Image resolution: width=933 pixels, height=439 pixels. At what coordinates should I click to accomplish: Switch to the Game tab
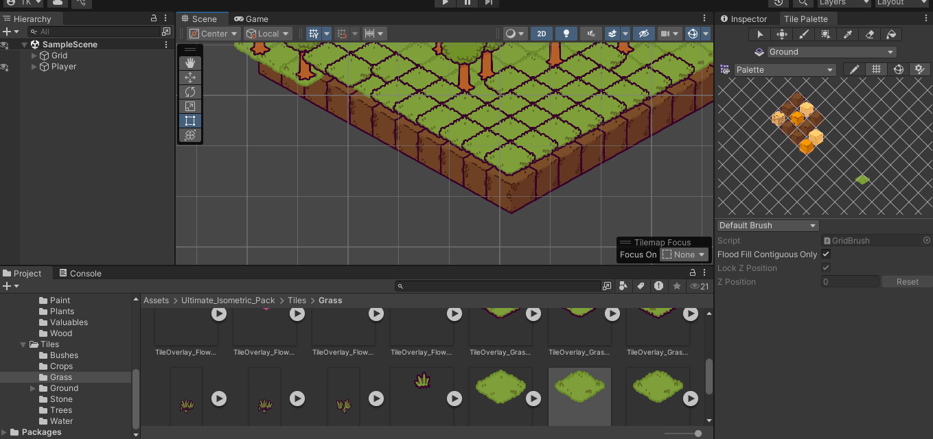251,19
